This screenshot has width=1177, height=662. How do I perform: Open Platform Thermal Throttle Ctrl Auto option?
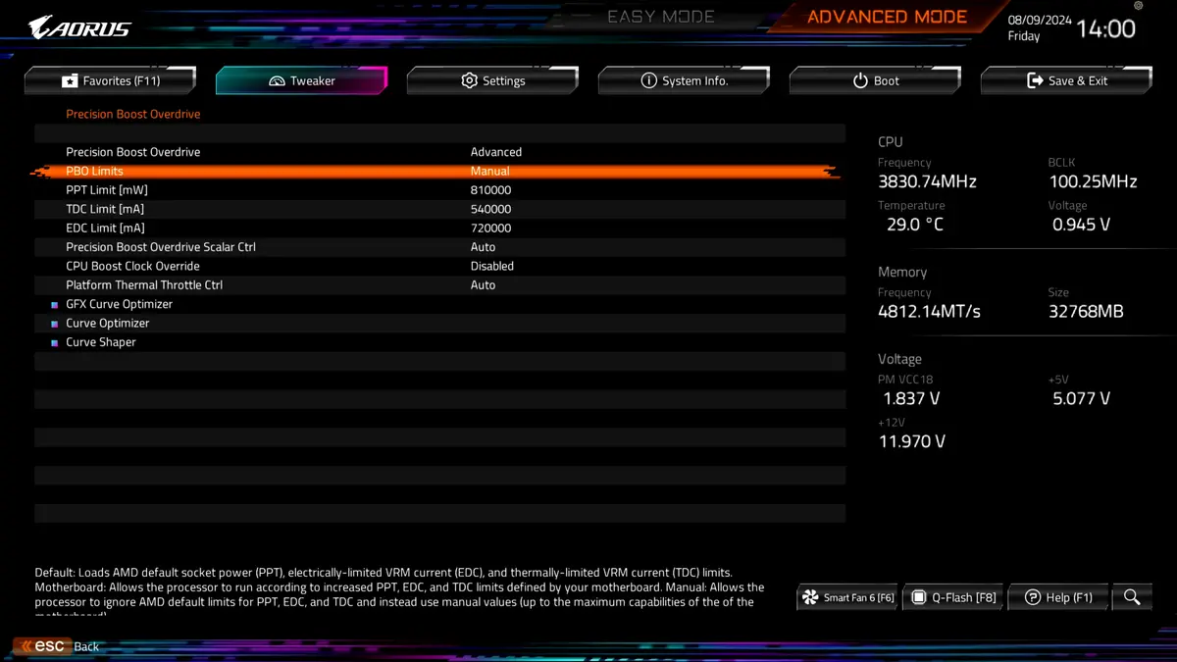pos(484,285)
